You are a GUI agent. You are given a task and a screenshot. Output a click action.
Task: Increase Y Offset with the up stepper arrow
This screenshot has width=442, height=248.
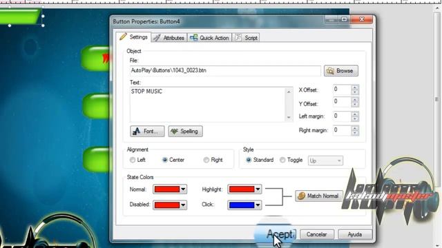(355, 99)
